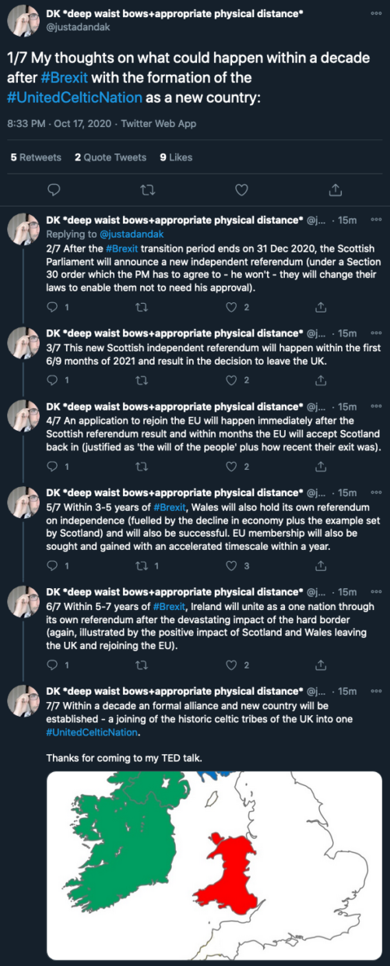View the 2 Quote Tweets list
The image size is (390, 966).
(111, 157)
